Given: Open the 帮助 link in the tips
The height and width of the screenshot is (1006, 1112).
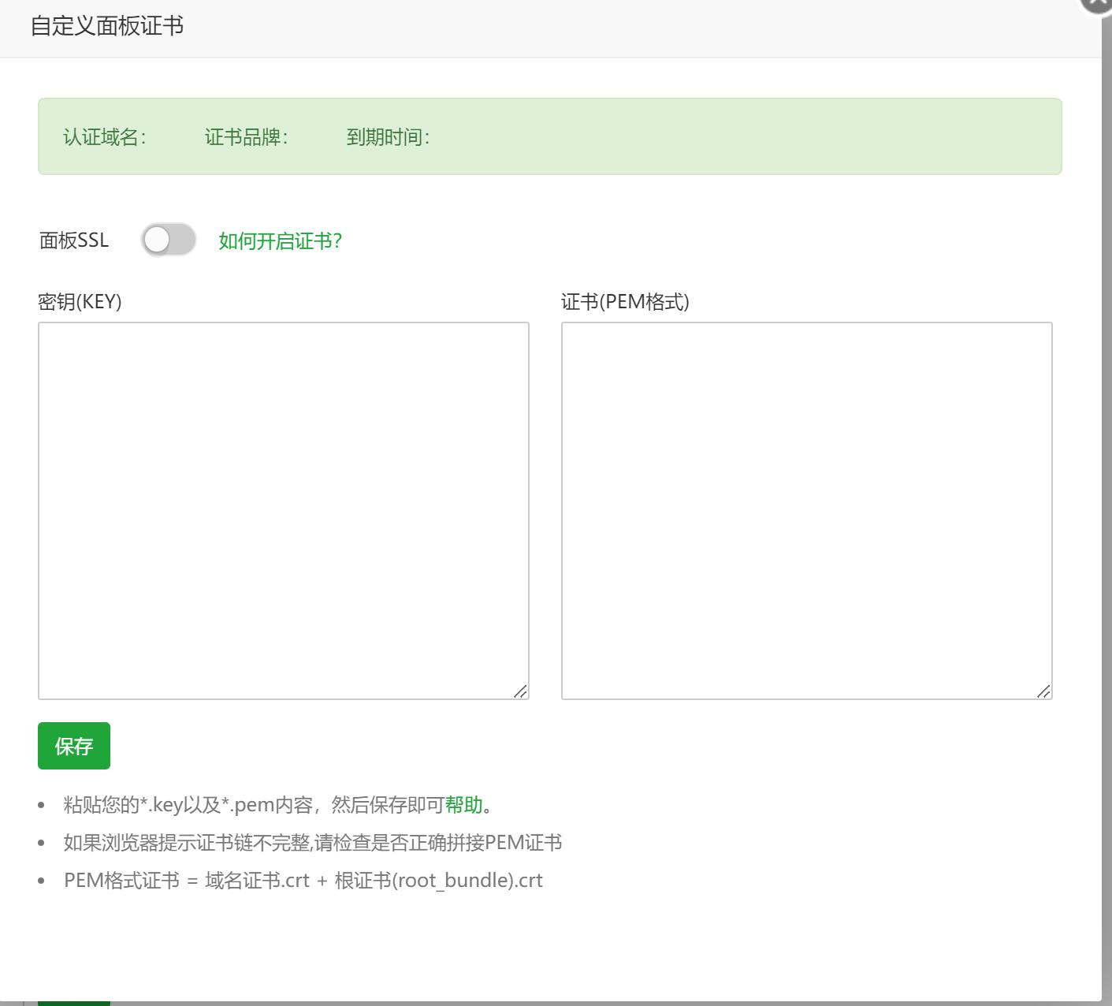Looking at the screenshot, I should 463,805.
